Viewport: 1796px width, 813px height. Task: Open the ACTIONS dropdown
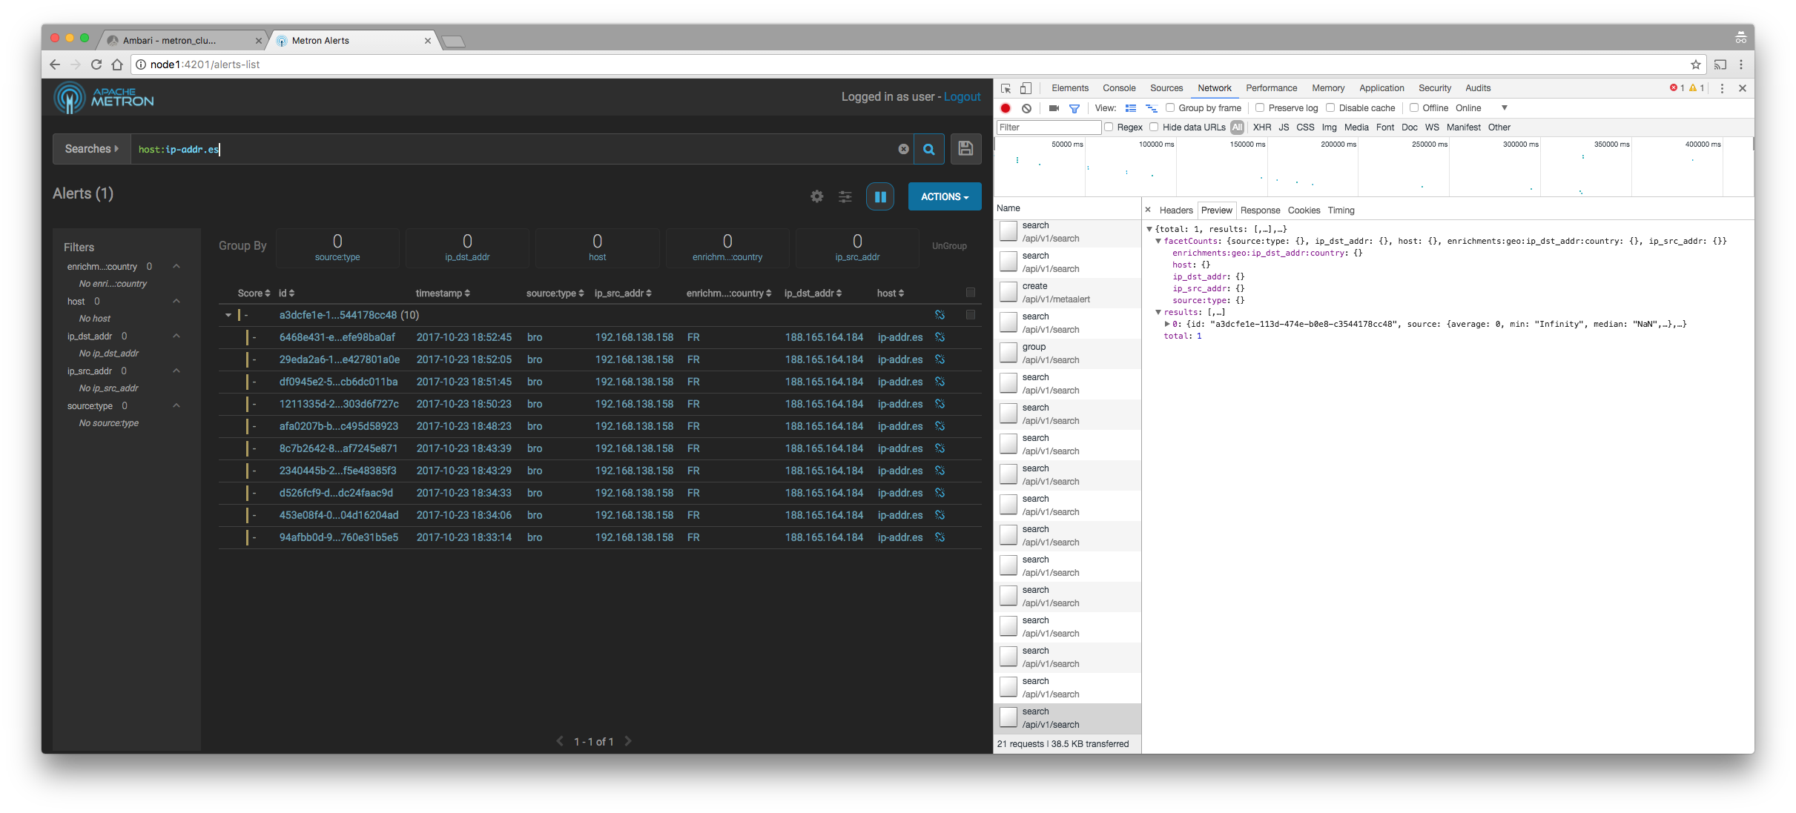(944, 196)
